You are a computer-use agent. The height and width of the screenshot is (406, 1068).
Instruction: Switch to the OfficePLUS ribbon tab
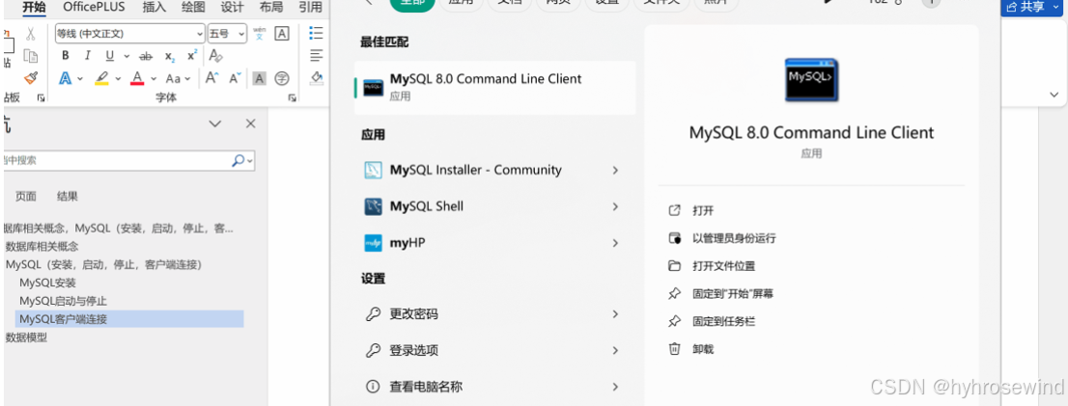96,8
